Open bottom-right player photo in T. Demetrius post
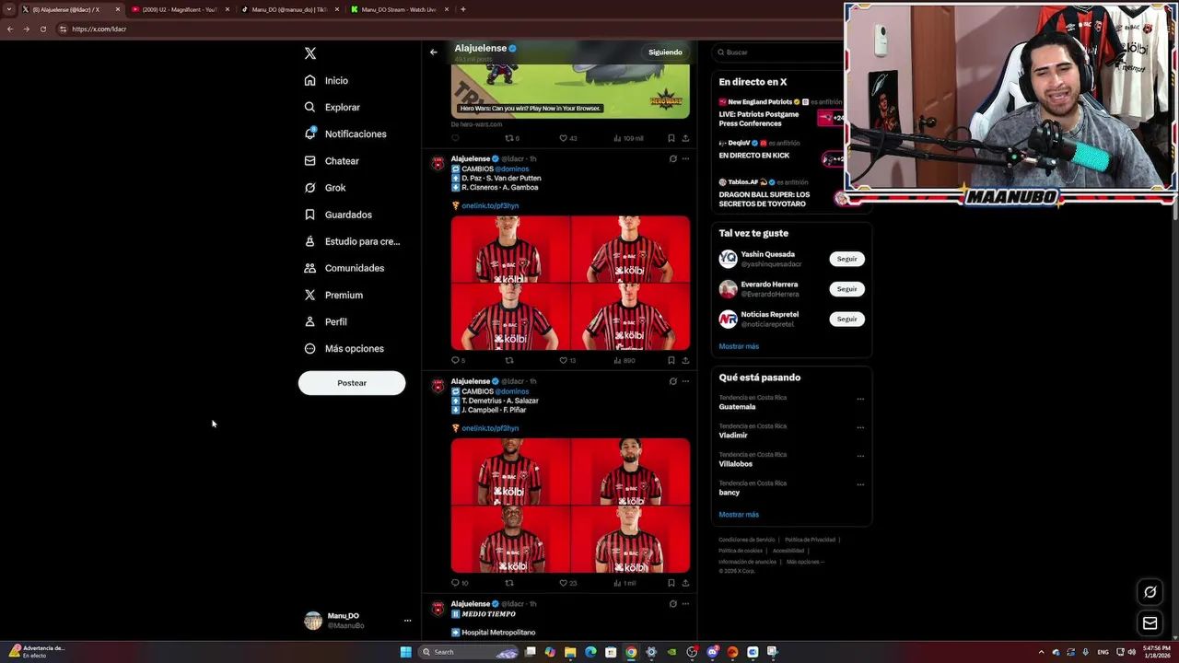 (x=630, y=539)
